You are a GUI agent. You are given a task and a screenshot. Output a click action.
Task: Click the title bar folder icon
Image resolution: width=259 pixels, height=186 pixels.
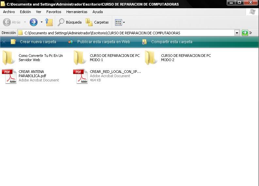(3, 4)
